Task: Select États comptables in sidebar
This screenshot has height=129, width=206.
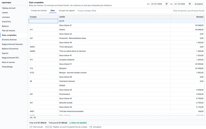Action: [x=14, y=35]
